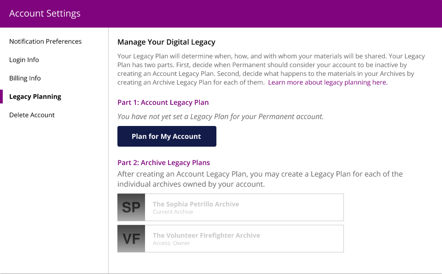Viewport: 442px width, 274px height.
Task: Click the Plan for My Account button
Action: [167, 136]
